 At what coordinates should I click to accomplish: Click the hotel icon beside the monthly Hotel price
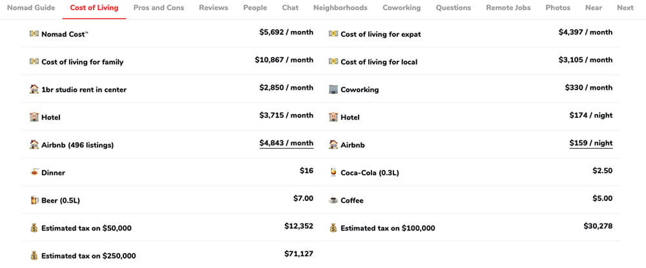coord(34,117)
